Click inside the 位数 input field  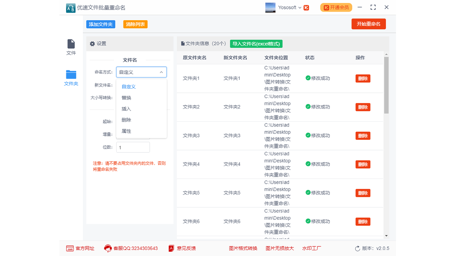tap(133, 147)
